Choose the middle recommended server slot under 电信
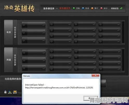The height and width of the screenshot is (105, 129). pos(34,32)
